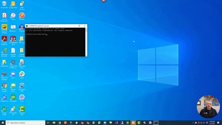
Task: Click the Command Prompt vertical scrollbar
Action: point(86,42)
